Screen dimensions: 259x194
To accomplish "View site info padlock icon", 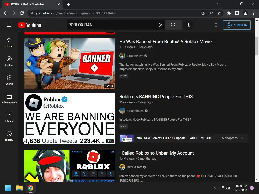I will click(x=32, y=13).
